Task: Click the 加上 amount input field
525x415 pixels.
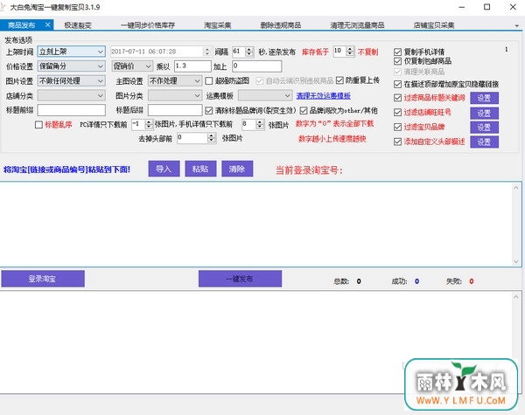Action: pos(256,66)
